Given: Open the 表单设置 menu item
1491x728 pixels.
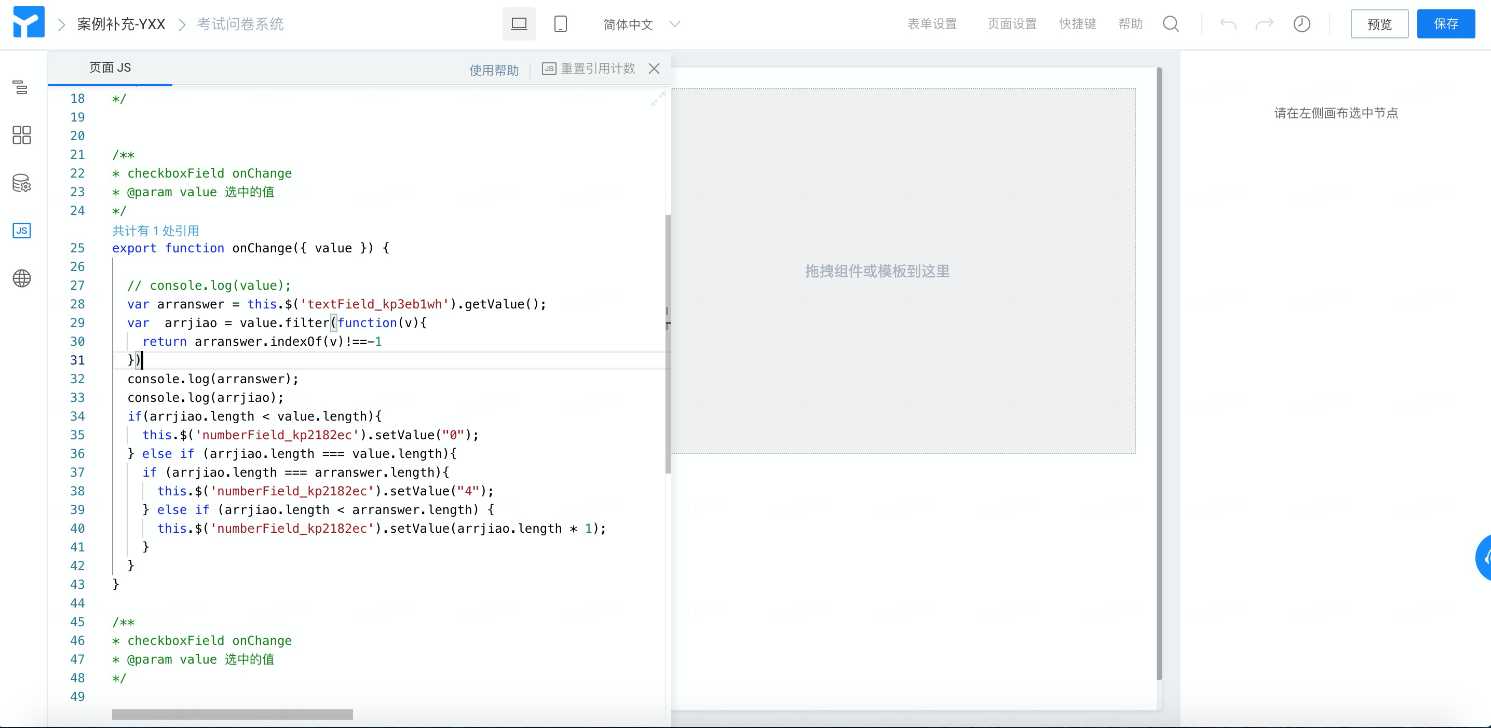Looking at the screenshot, I should tap(932, 24).
